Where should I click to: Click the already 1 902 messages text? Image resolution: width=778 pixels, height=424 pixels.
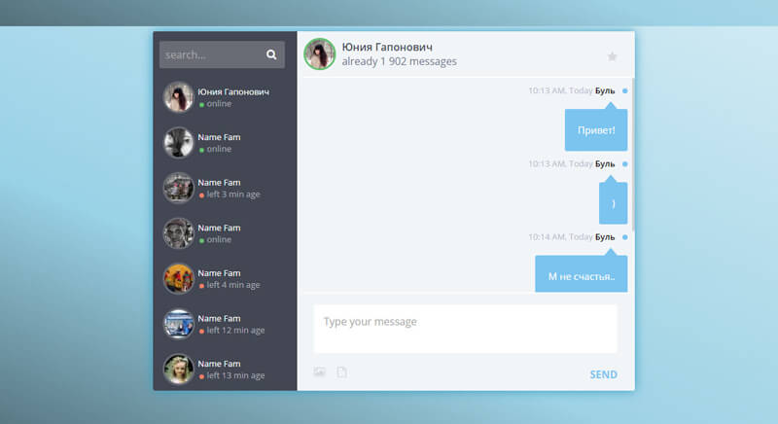tap(400, 61)
